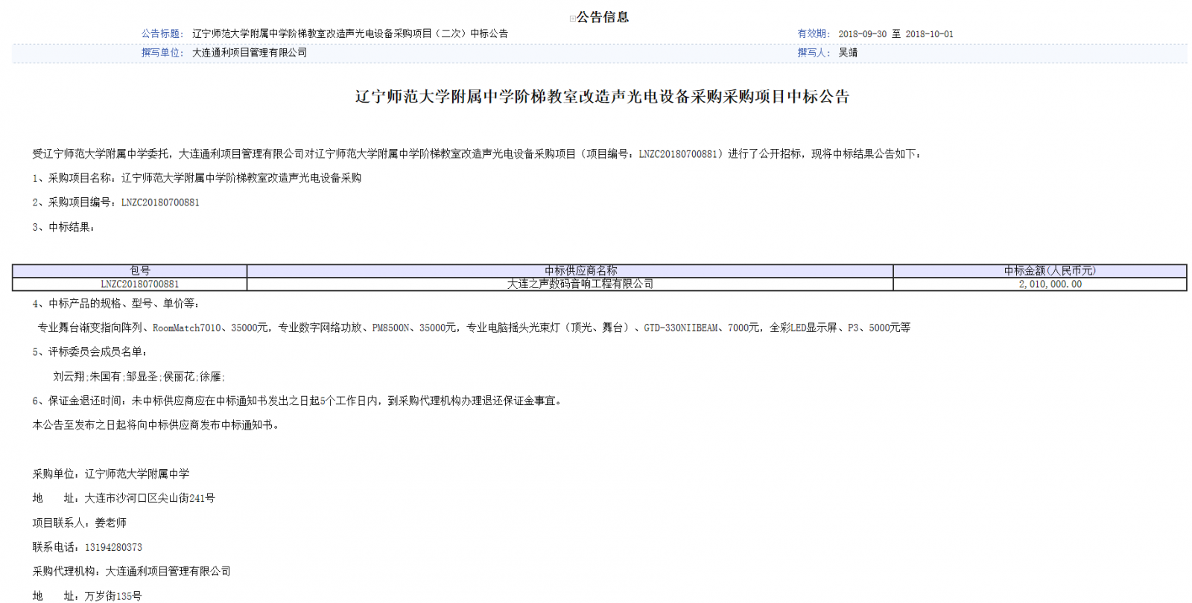Viewport: 1192px width, 603px height.
Task: Click 大连通利项目管理有限公司 in the 撰写单位 row
Action: tap(250, 52)
